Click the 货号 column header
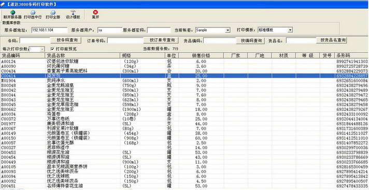369x190 pixels. (x=327, y=55)
